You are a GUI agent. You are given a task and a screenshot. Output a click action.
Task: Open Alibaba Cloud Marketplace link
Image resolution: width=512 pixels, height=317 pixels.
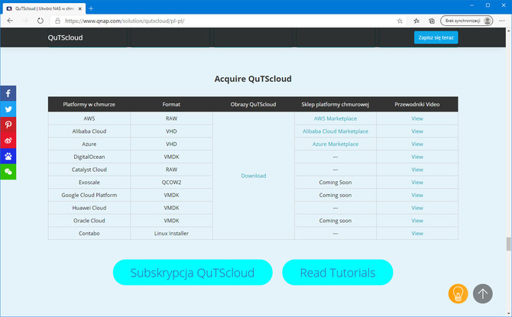335,131
